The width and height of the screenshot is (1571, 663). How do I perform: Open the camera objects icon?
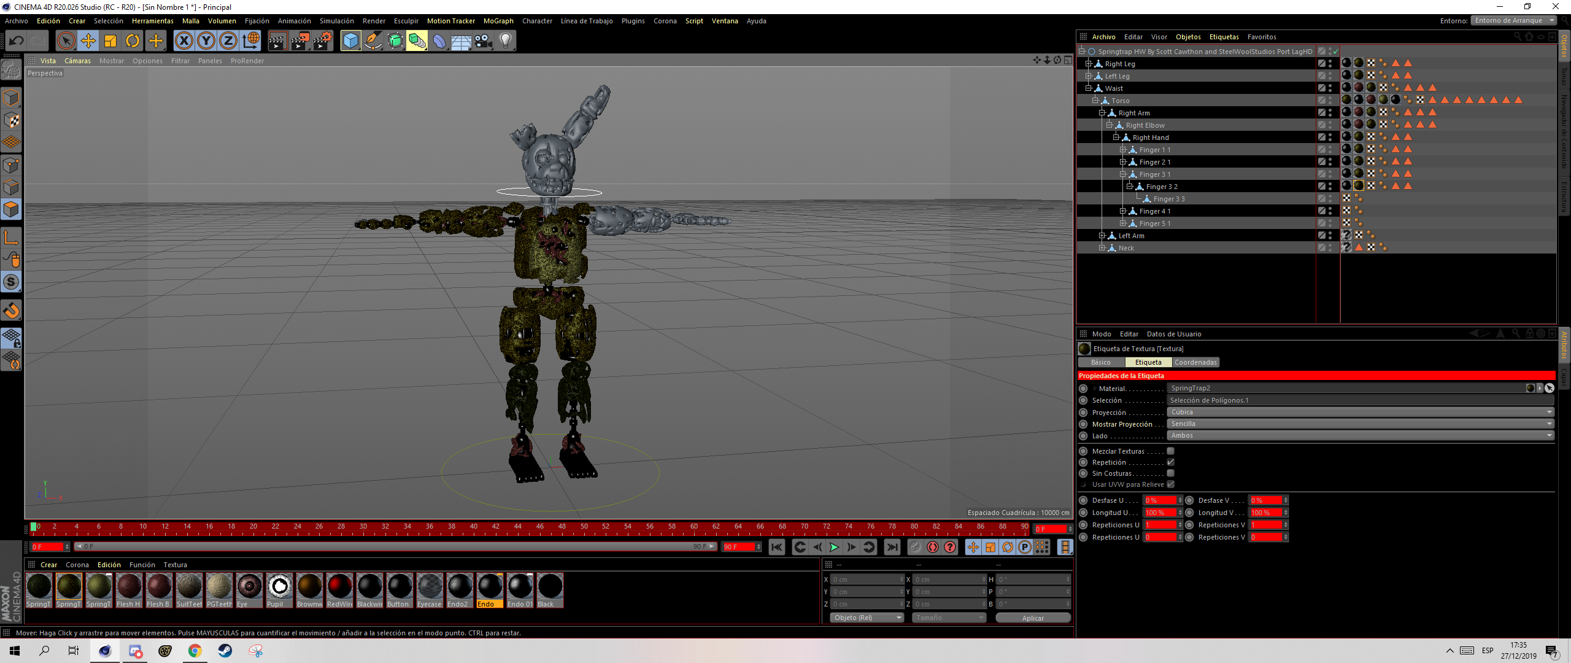pos(484,41)
